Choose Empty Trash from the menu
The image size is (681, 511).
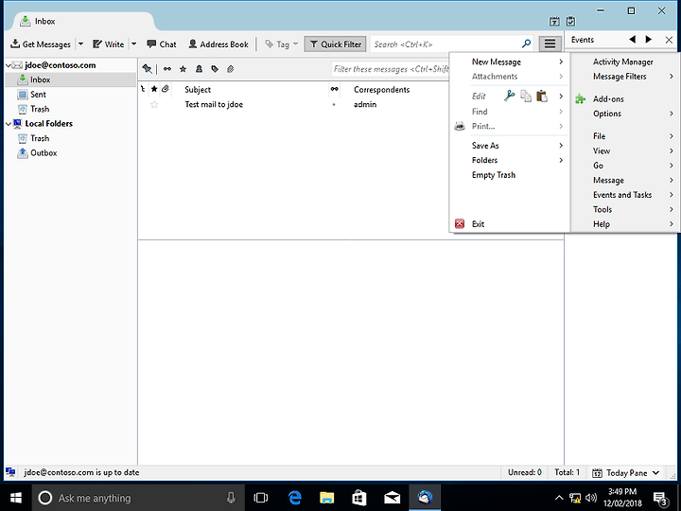(x=510, y=175)
